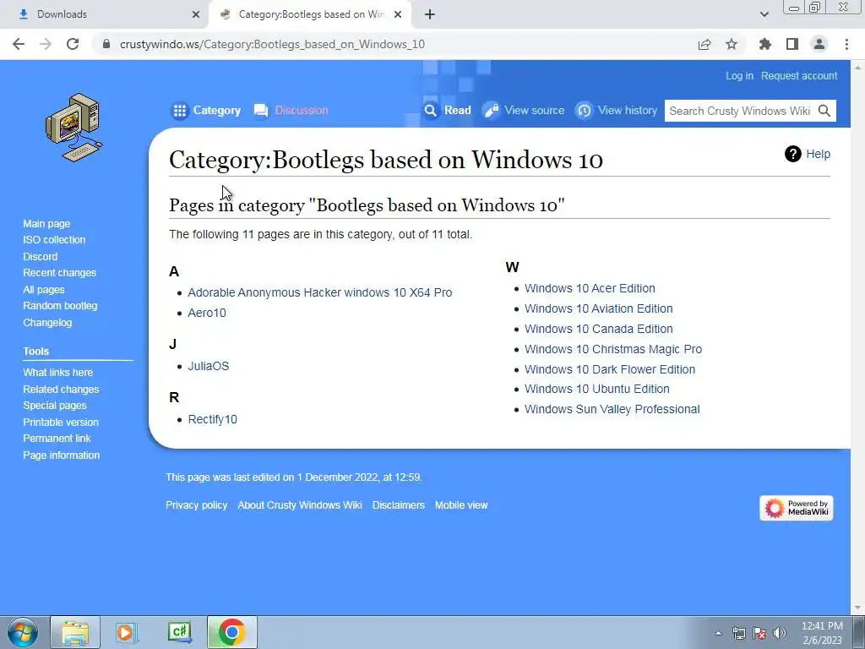Click the Mobile view footer link
The image size is (865, 649).
tap(461, 505)
